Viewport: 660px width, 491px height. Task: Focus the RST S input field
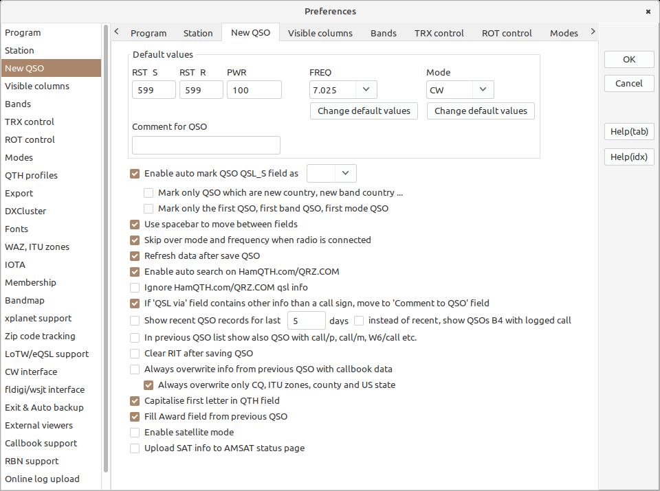pyautogui.click(x=153, y=90)
